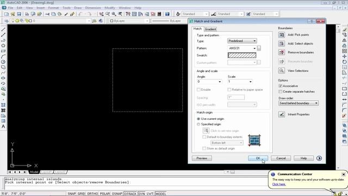Click the 'Click here' link in Communication Center
Viewport: 348px width, 196px height.
(279, 184)
